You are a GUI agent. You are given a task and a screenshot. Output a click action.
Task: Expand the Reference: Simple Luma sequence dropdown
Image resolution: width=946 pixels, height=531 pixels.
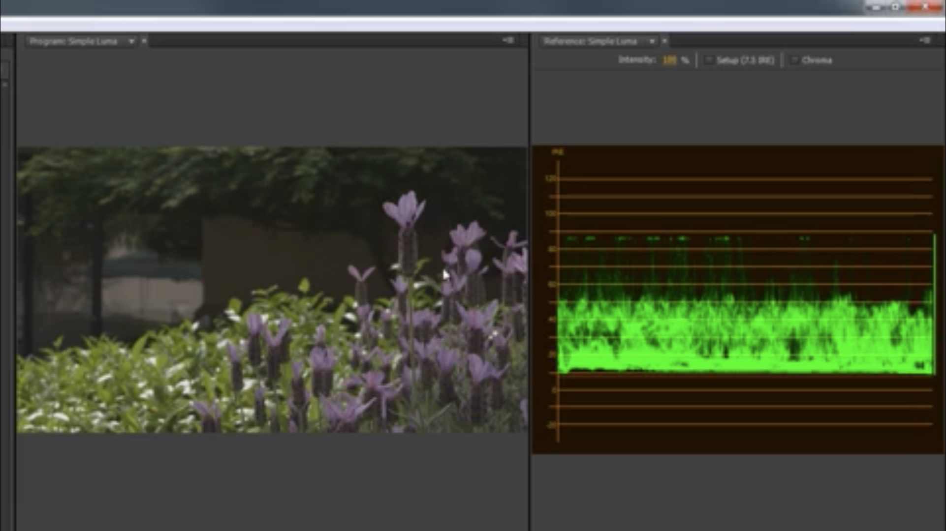tap(652, 41)
